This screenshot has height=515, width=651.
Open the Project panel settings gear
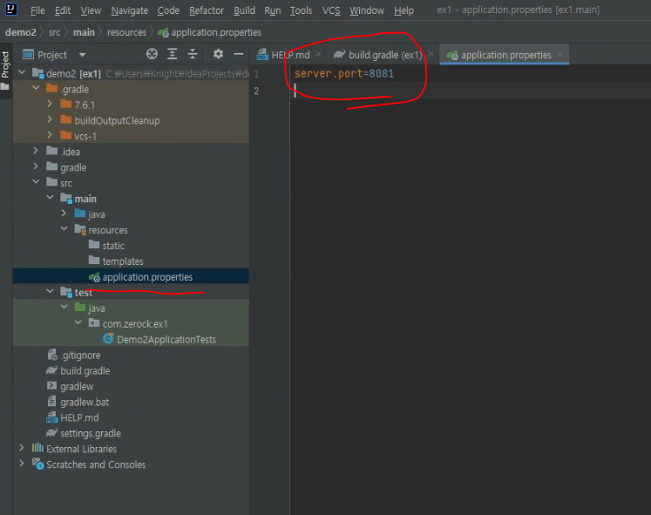click(x=218, y=54)
